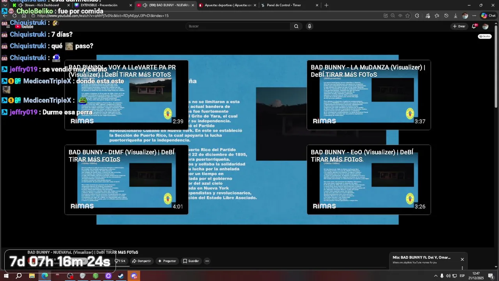Click Compartir share button
This screenshot has width=499, height=281.
click(x=142, y=261)
